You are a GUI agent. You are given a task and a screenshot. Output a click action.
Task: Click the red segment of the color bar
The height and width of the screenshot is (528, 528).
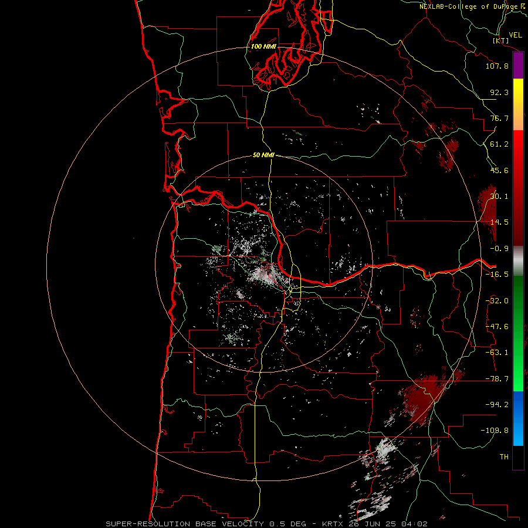click(x=518, y=188)
